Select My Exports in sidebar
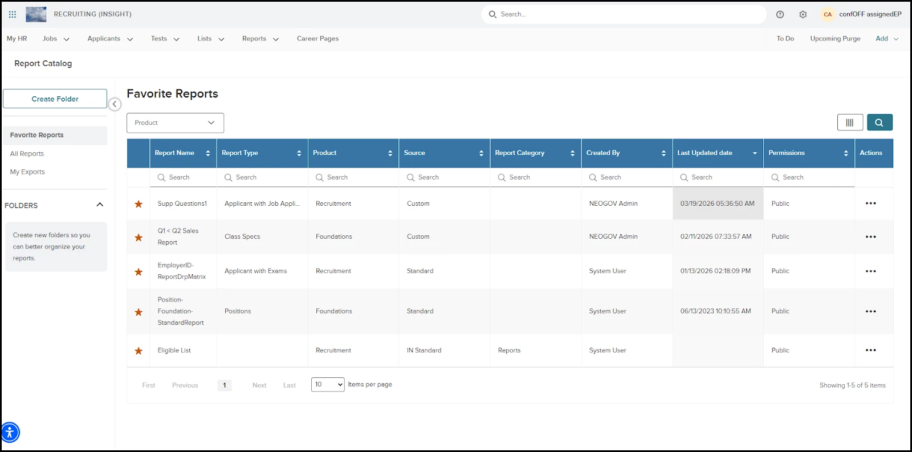This screenshot has height=452, width=912. tap(27, 172)
